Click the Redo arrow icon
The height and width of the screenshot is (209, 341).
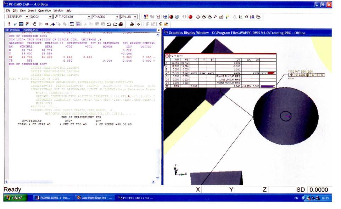click(x=115, y=24)
